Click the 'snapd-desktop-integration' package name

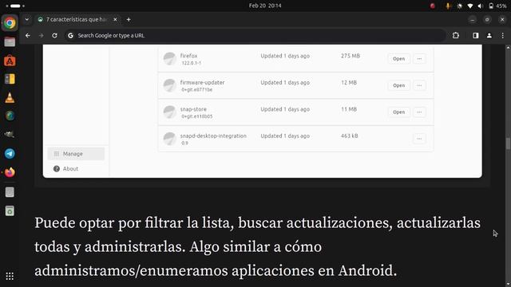[213, 136]
